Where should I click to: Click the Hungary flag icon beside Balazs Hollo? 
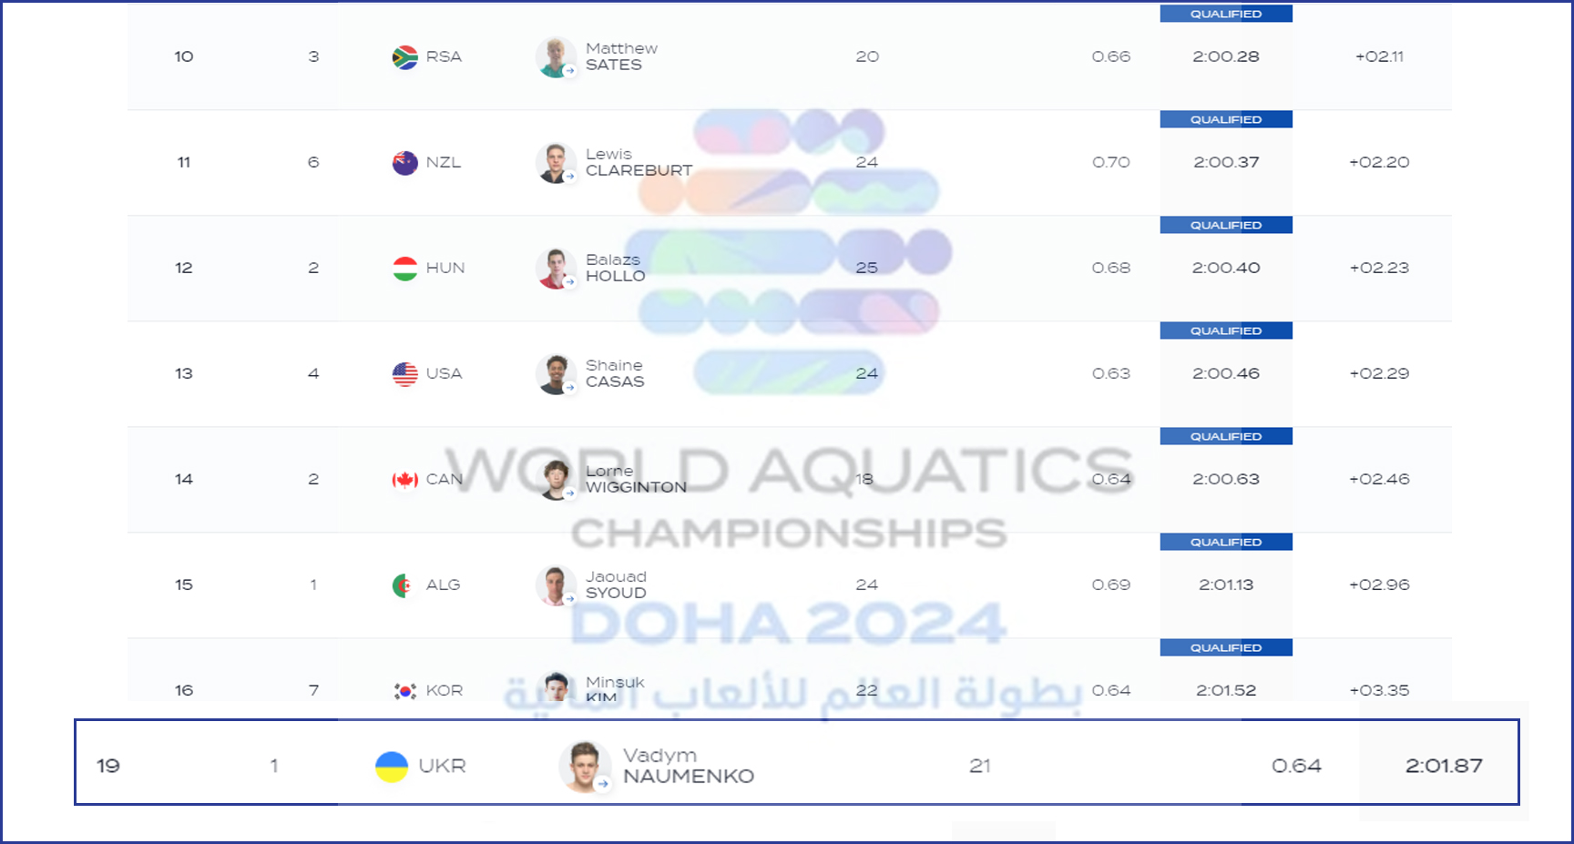[x=404, y=268]
